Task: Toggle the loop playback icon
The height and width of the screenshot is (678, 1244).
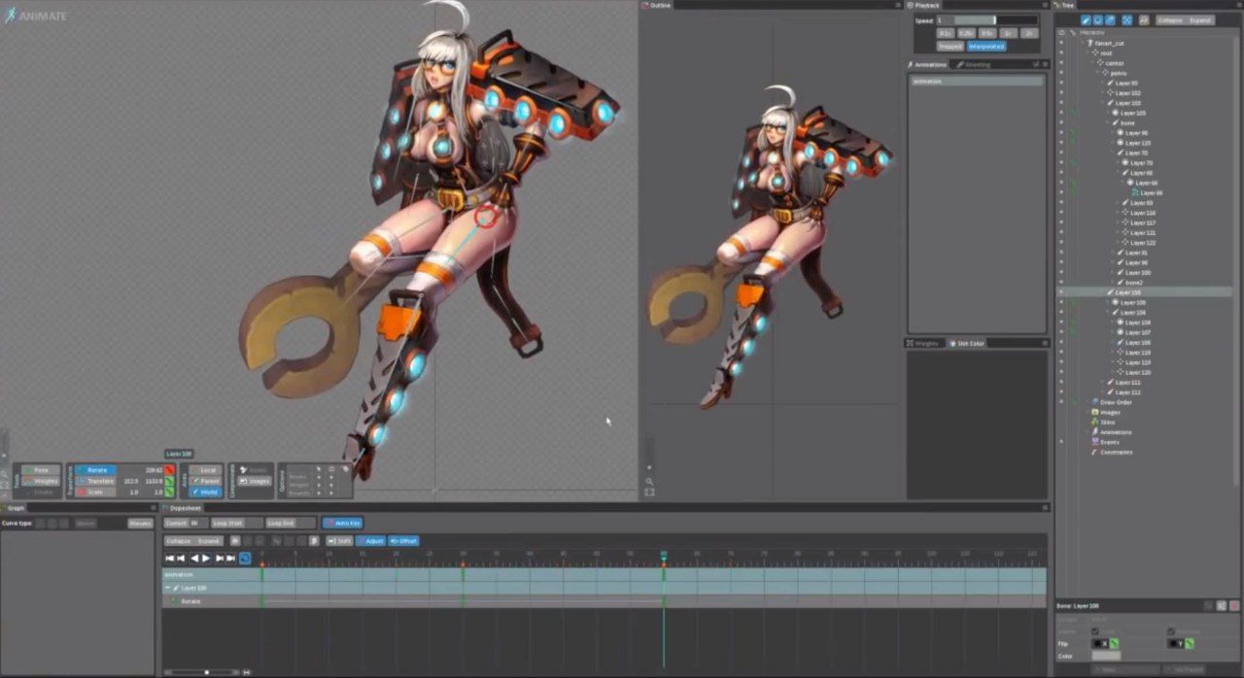Action: tap(244, 559)
